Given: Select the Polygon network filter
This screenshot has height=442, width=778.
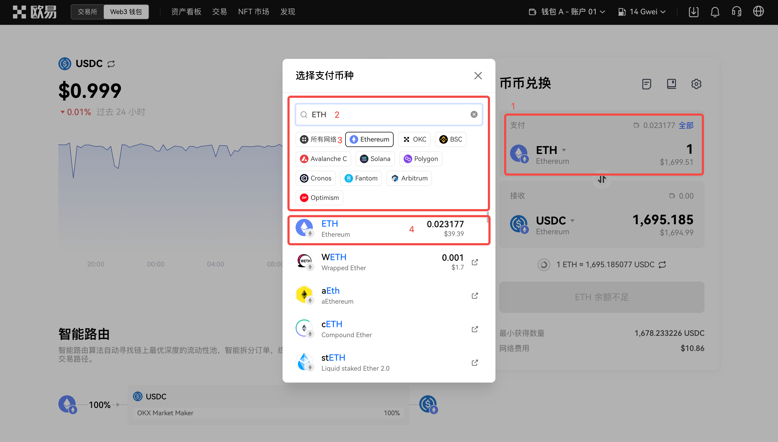Looking at the screenshot, I should pyautogui.click(x=421, y=159).
